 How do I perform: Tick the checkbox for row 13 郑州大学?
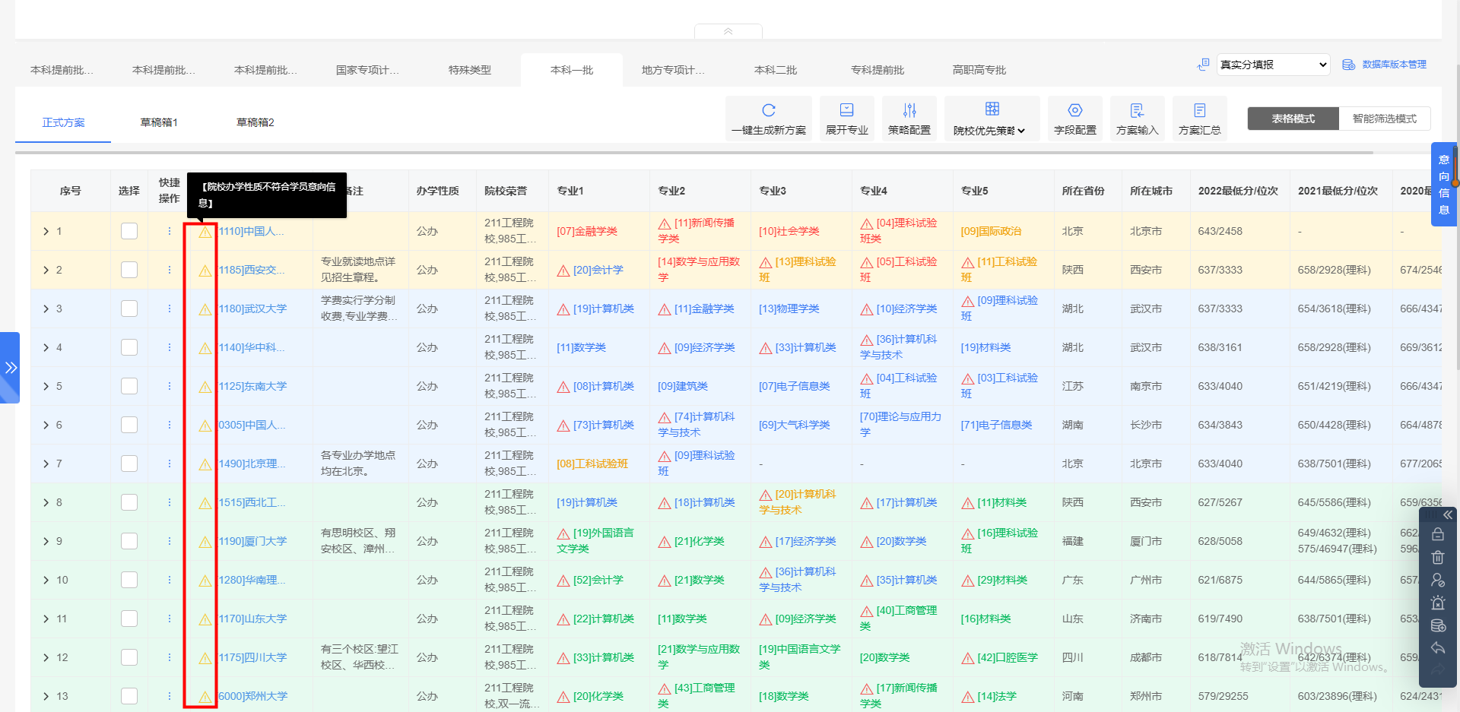tap(129, 695)
